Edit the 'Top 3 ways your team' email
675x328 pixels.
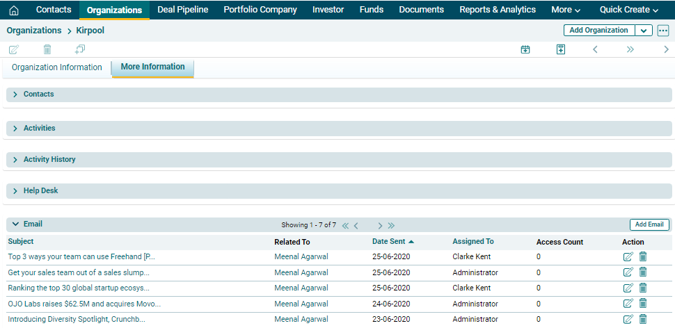[628, 256]
